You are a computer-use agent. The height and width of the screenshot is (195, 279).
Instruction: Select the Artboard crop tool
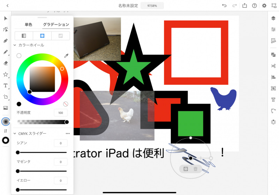(6, 97)
